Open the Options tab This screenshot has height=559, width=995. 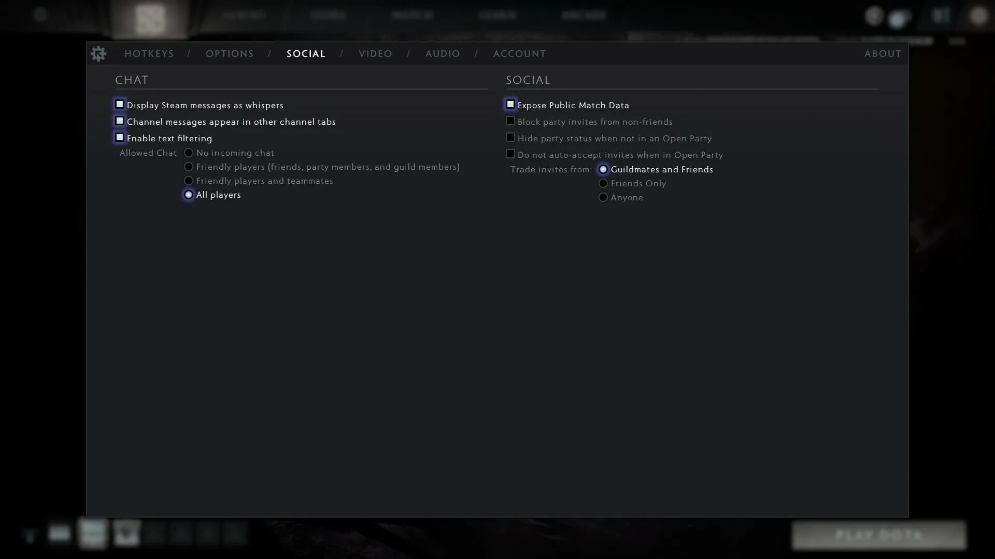(230, 54)
